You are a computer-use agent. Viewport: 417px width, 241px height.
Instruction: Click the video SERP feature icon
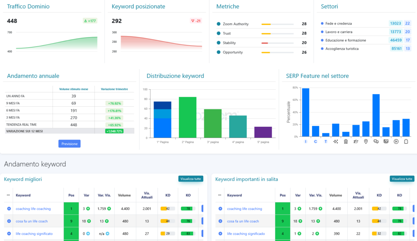pos(396,142)
